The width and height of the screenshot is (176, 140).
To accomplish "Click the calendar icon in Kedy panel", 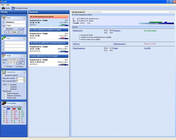I will [x=4, y=55].
